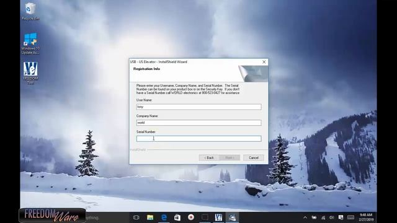Open the network tray icon
This screenshot has width=397, height=223.
(323, 217)
